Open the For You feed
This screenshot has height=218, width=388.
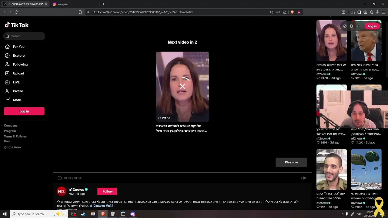pyautogui.click(x=18, y=47)
